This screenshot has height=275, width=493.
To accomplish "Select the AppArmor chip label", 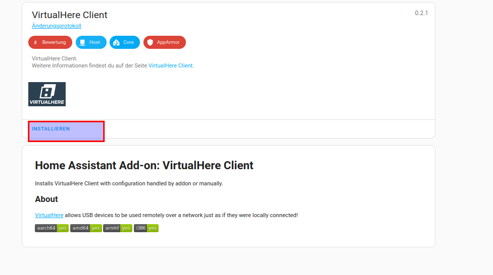I will 168,43.
